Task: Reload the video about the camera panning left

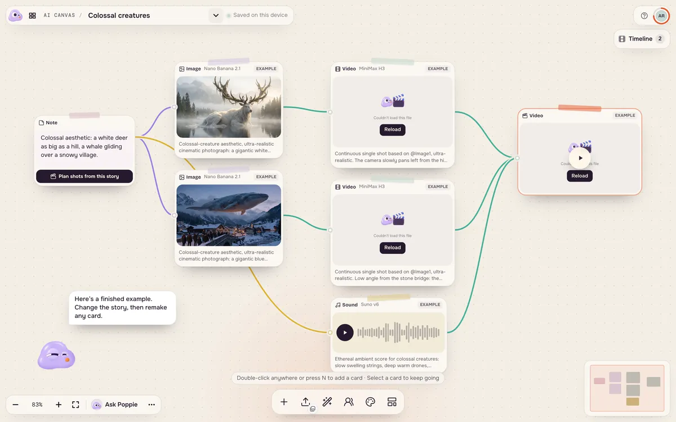Action: tap(393, 129)
